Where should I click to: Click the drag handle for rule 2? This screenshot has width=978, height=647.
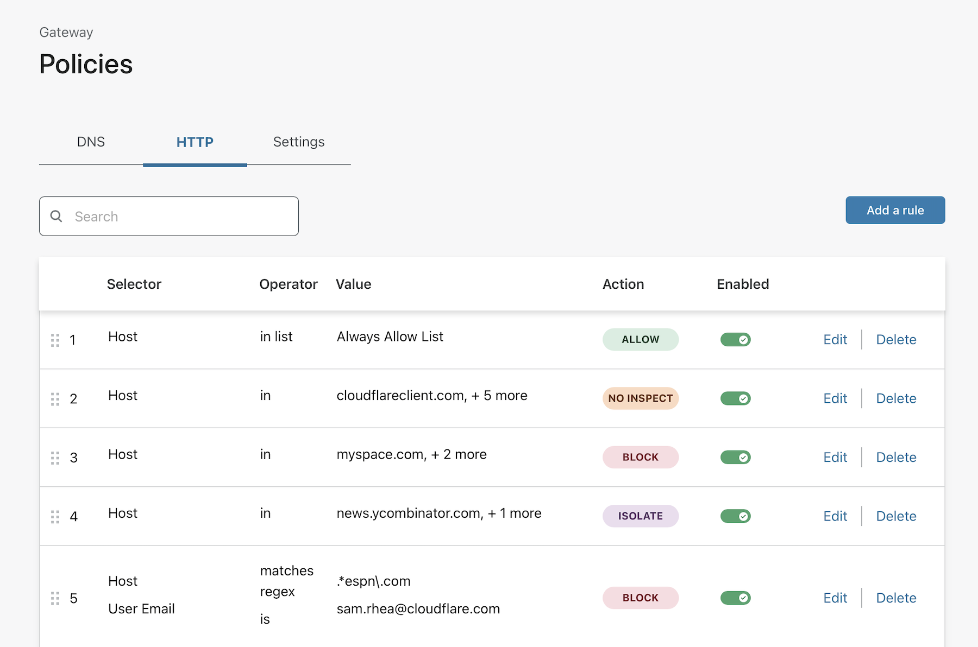(x=55, y=399)
